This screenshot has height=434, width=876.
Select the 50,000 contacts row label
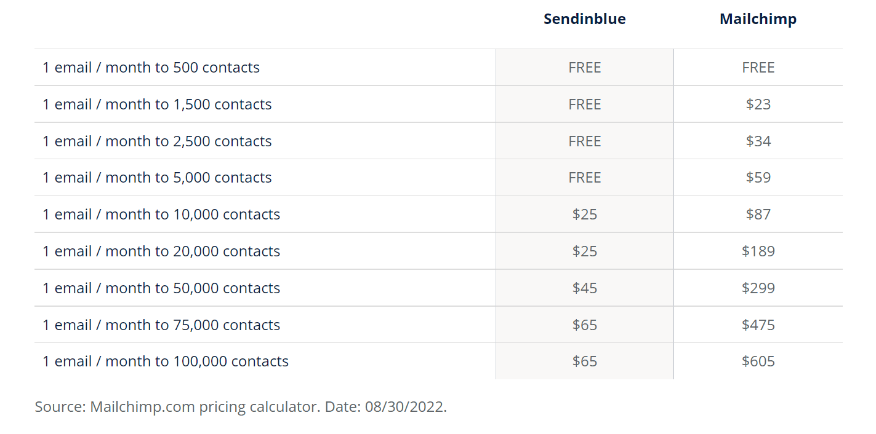tap(161, 288)
